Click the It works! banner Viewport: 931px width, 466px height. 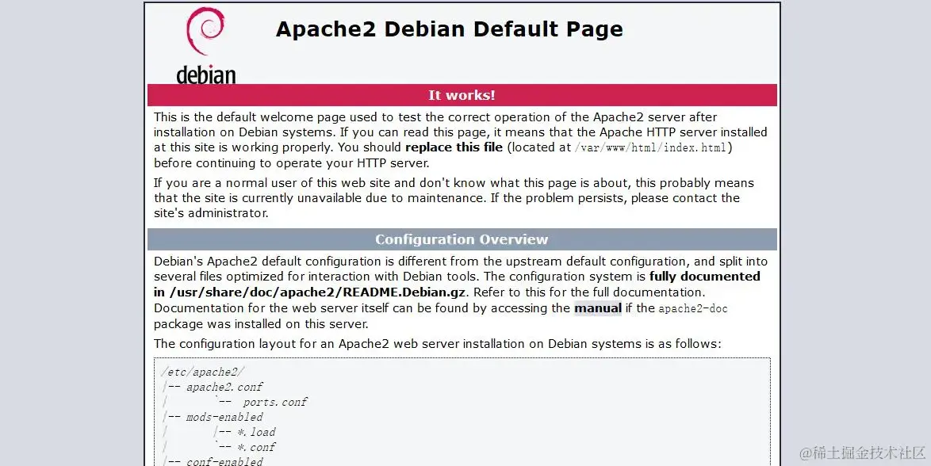tap(462, 95)
